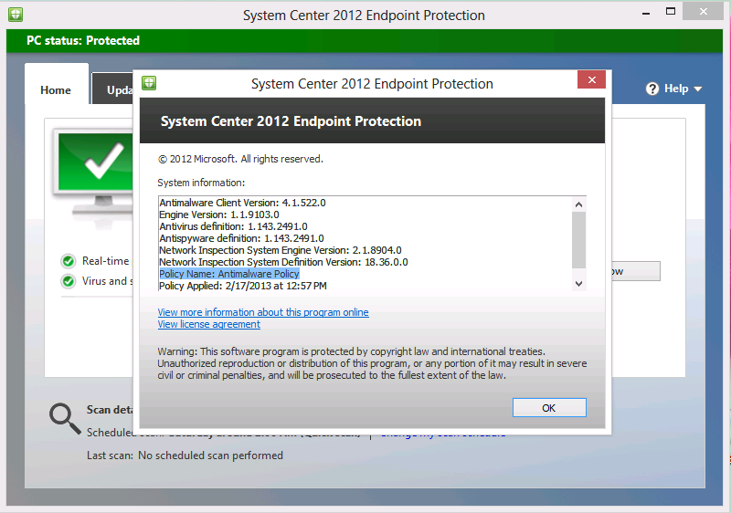This screenshot has width=731, height=513.
Task: Close the main Endpoint Protection window
Action: [x=703, y=12]
